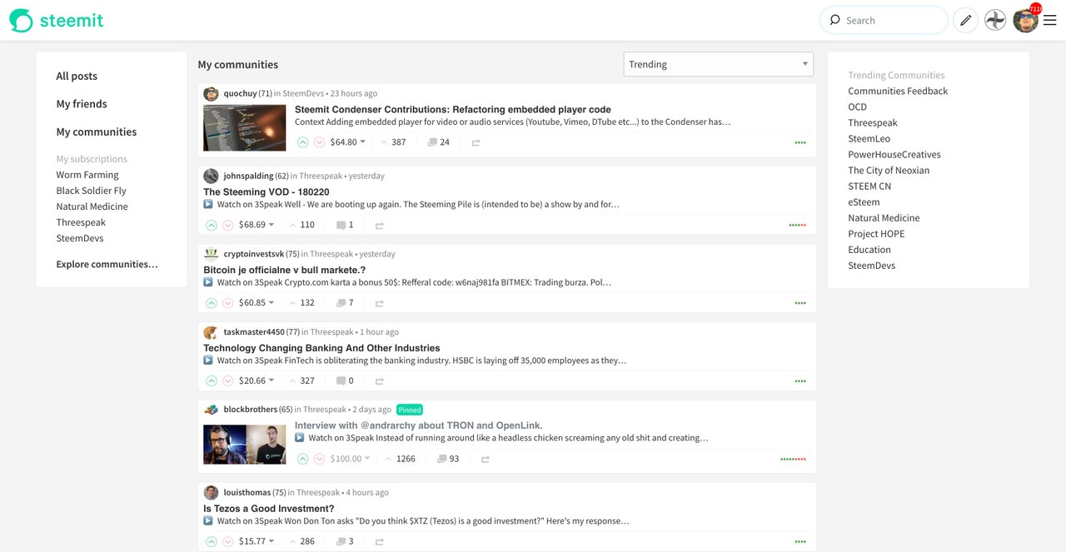Upvote quochuy's Steemit Condenser post

(x=303, y=142)
